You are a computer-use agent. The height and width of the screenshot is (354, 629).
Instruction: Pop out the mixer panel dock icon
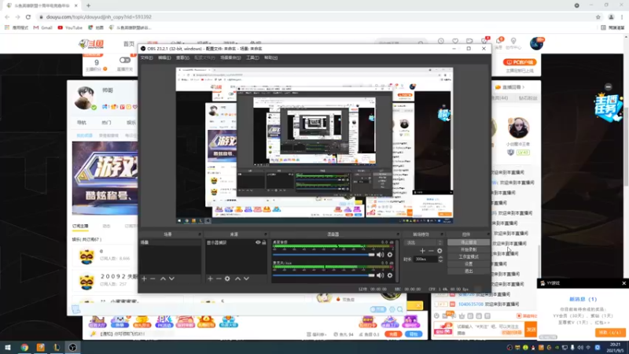pos(398,234)
